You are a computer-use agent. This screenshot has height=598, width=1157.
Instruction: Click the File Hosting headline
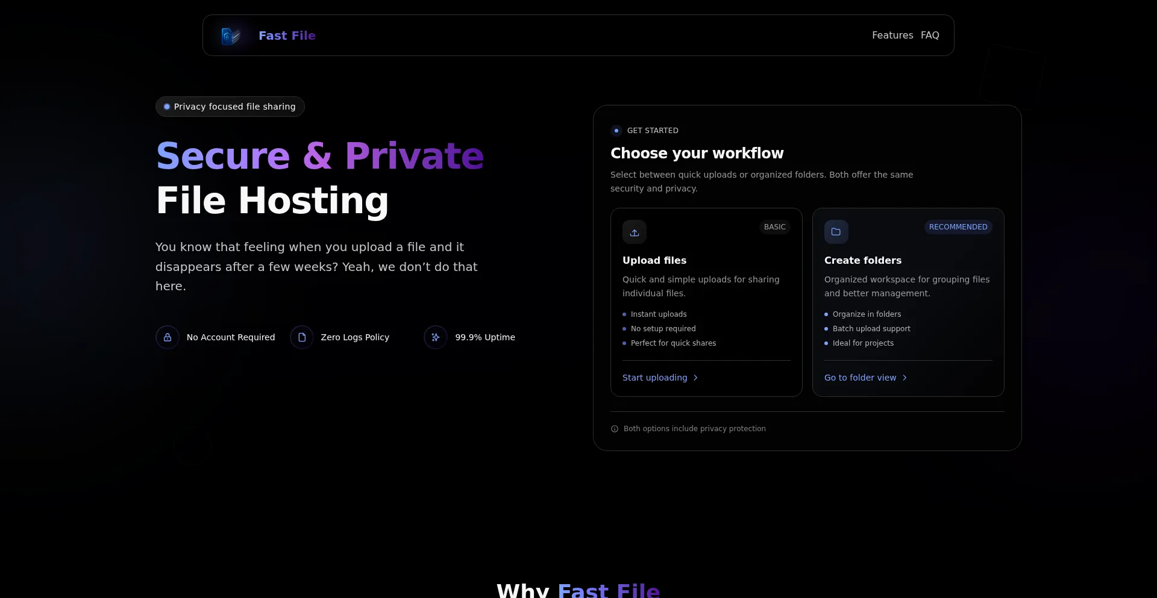(x=272, y=201)
